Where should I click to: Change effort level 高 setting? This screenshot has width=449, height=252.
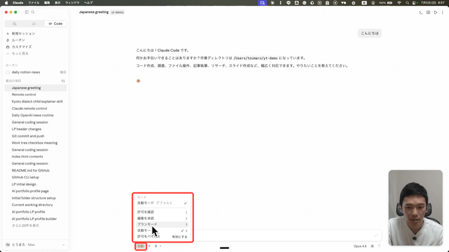pyautogui.click(x=372, y=246)
